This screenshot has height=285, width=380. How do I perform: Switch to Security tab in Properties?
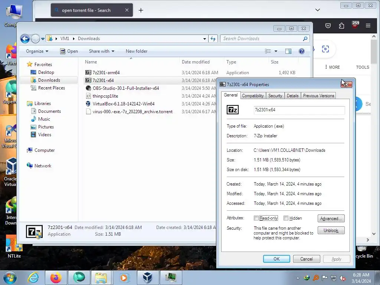[x=275, y=96]
